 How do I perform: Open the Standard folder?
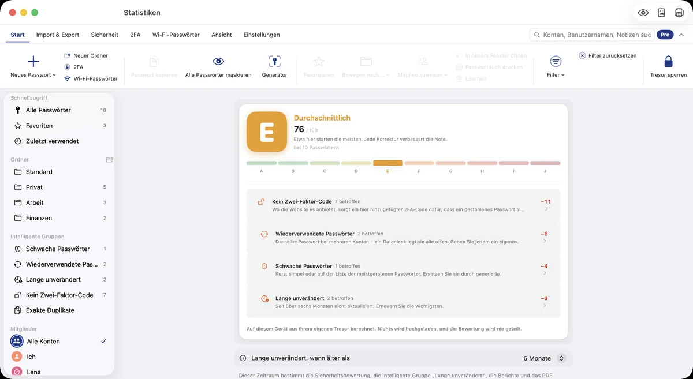click(x=59, y=172)
